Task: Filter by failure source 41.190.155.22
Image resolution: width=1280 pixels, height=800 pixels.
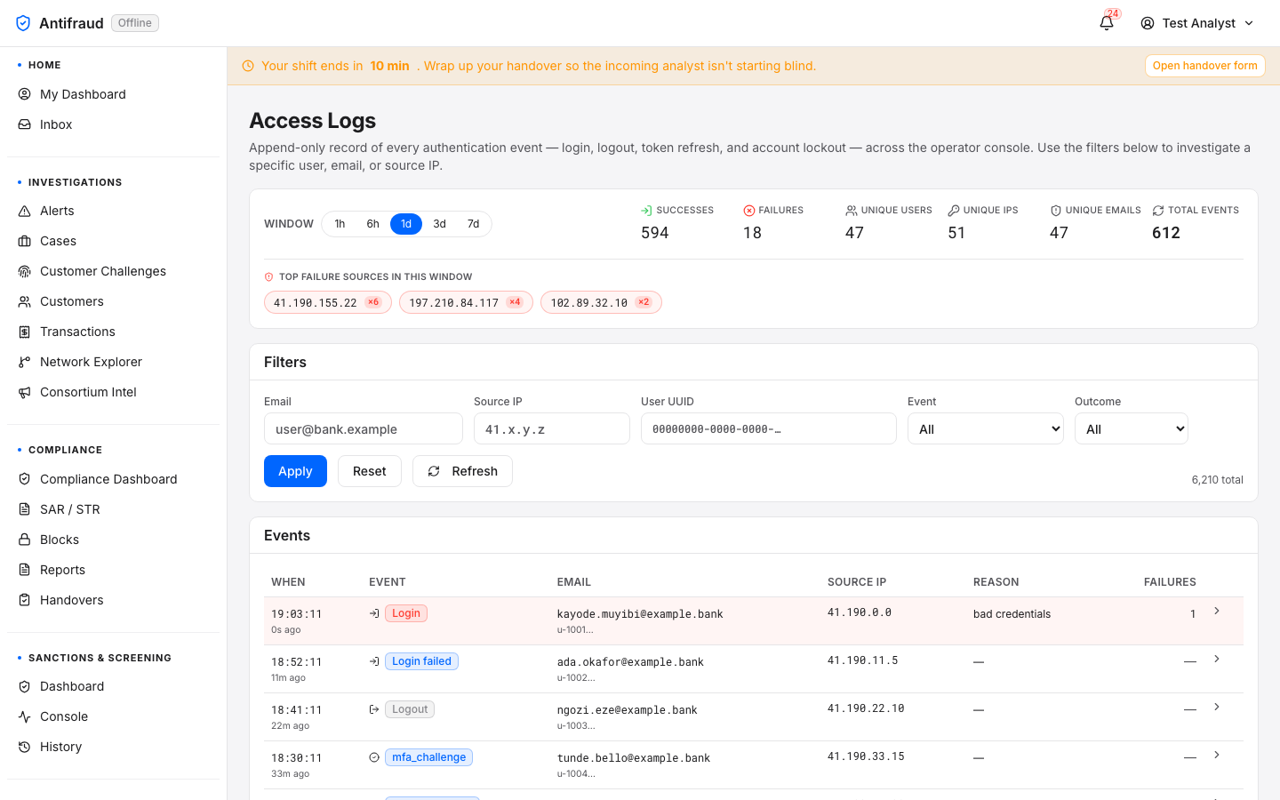Action: click(328, 302)
